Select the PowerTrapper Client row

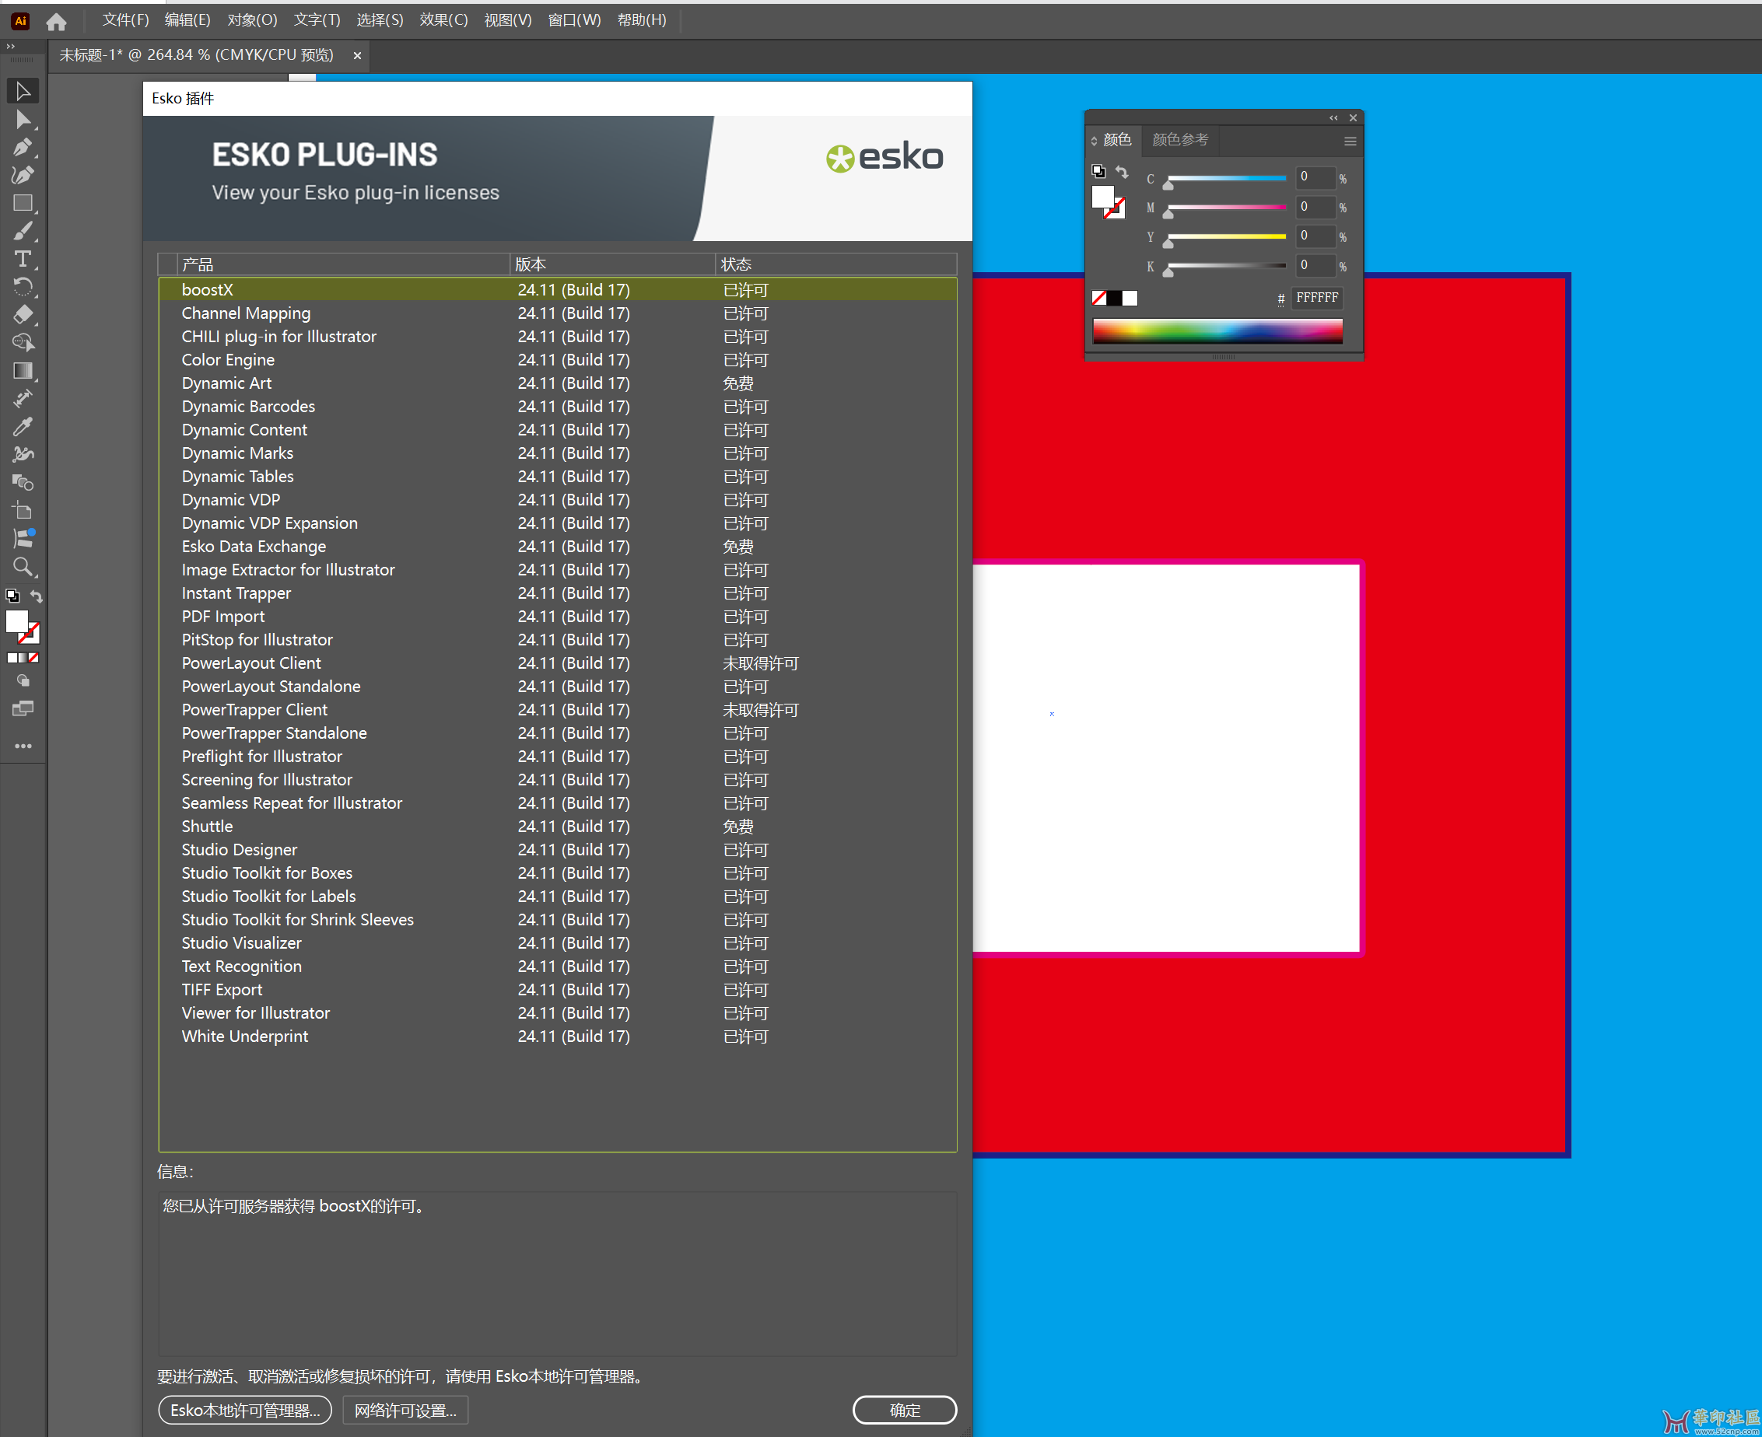click(x=557, y=709)
